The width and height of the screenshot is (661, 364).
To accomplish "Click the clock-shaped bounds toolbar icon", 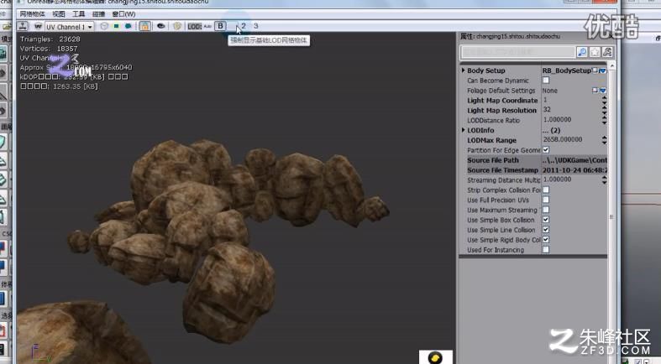I will 104,26.
